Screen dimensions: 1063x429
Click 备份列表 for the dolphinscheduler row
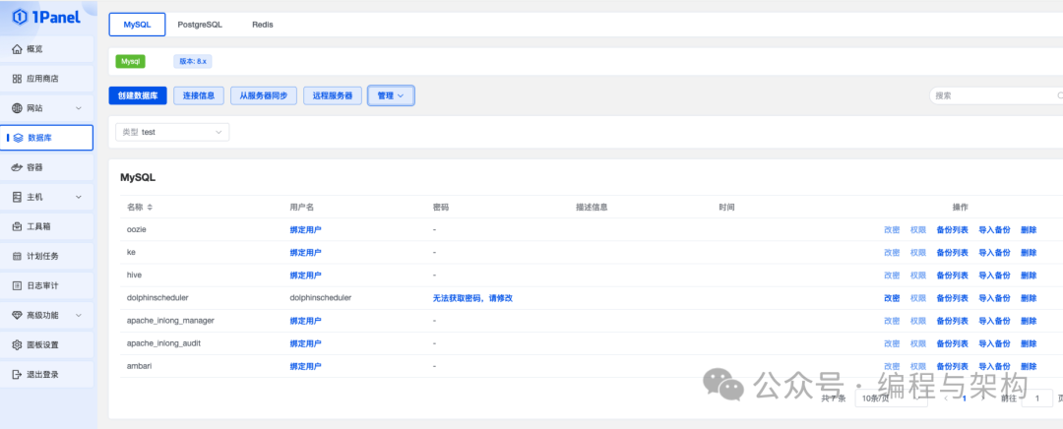click(952, 297)
